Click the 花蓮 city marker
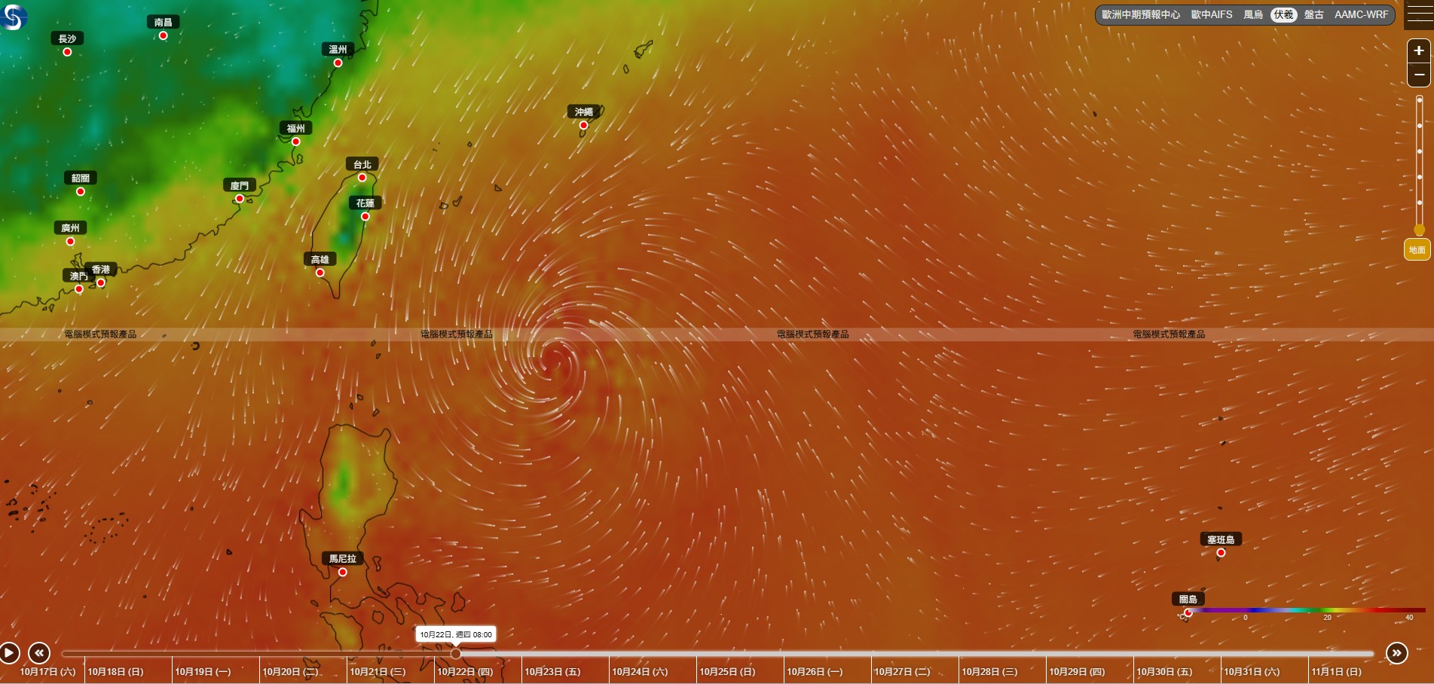The image size is (1434, 684). (365, 216)
